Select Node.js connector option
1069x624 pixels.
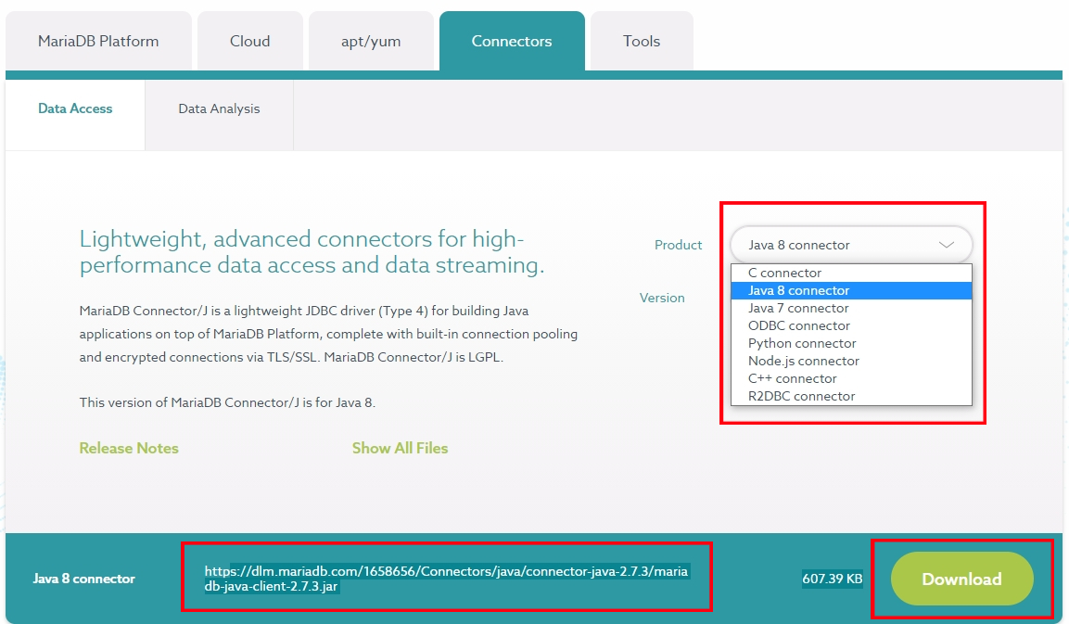[851, 362]
